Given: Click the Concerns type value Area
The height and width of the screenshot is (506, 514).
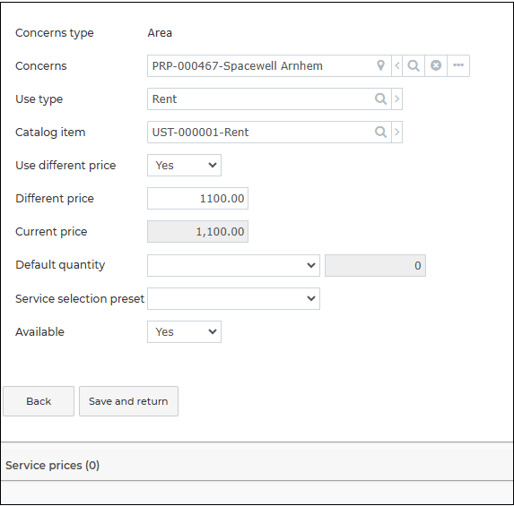Looking at the screenshot, I should (x=160, y=33).
